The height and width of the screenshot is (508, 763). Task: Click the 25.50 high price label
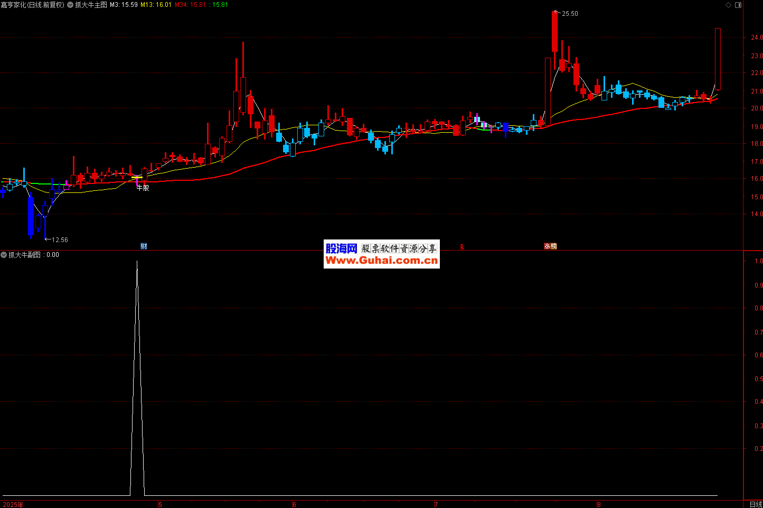click(570, 14)
